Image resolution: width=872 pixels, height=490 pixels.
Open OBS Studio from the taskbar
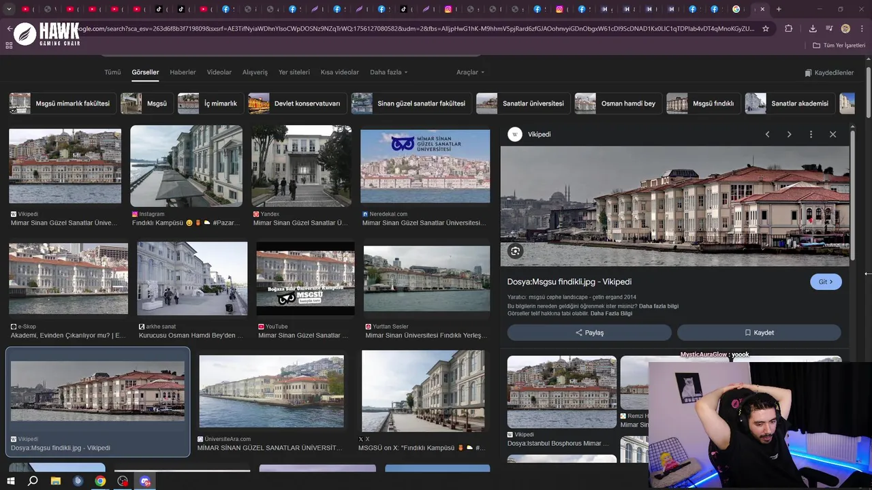click(x=123, y=481)
